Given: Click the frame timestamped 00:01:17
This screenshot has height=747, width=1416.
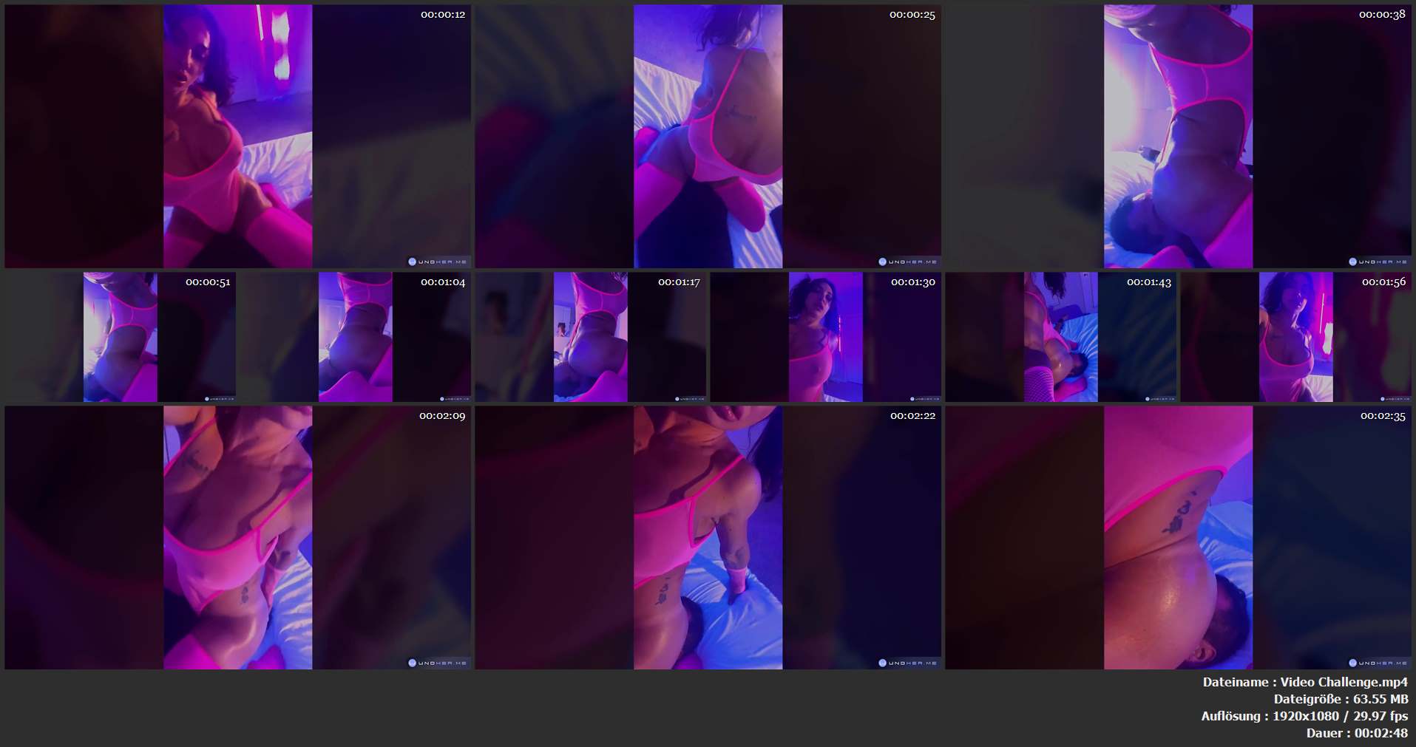Looking at the screenshot, I should click(x=590, y=337).
